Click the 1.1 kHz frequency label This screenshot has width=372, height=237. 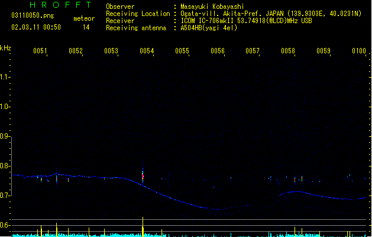(5, 77)
